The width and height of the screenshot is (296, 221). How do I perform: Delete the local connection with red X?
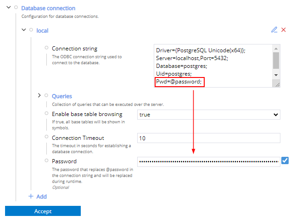pyautogui.click(x=284, y=30)
